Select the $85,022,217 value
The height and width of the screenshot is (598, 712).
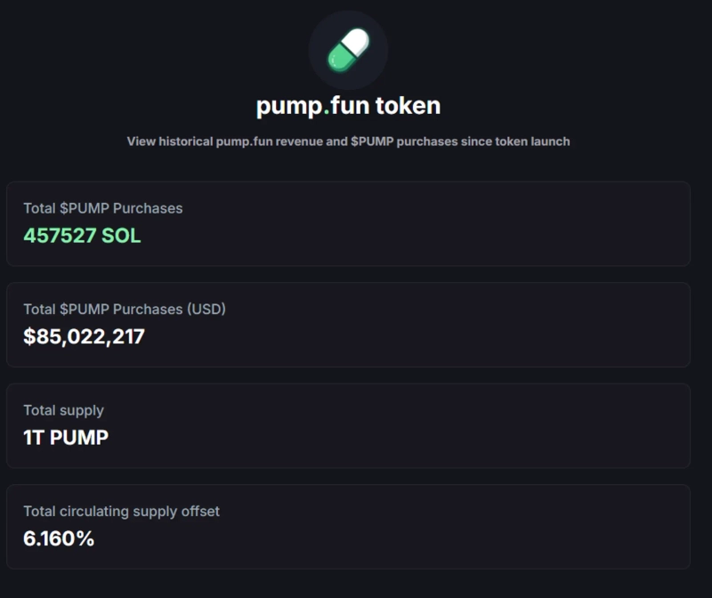84,336
